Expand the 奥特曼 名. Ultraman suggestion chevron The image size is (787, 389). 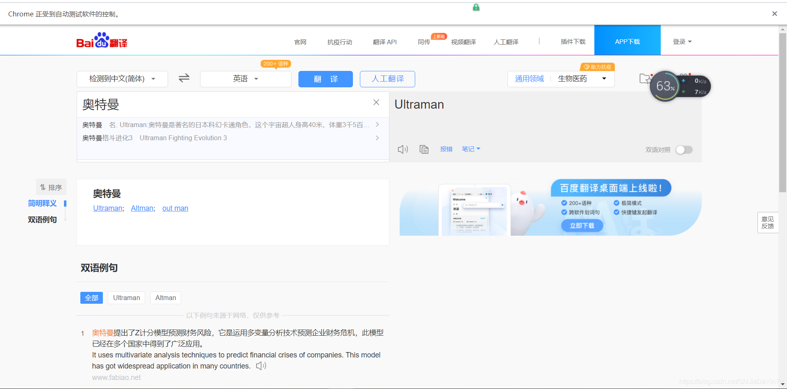(x=377, y=125)
